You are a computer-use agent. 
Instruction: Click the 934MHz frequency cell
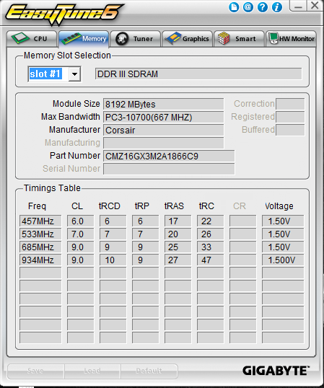(x=40, y=260)
